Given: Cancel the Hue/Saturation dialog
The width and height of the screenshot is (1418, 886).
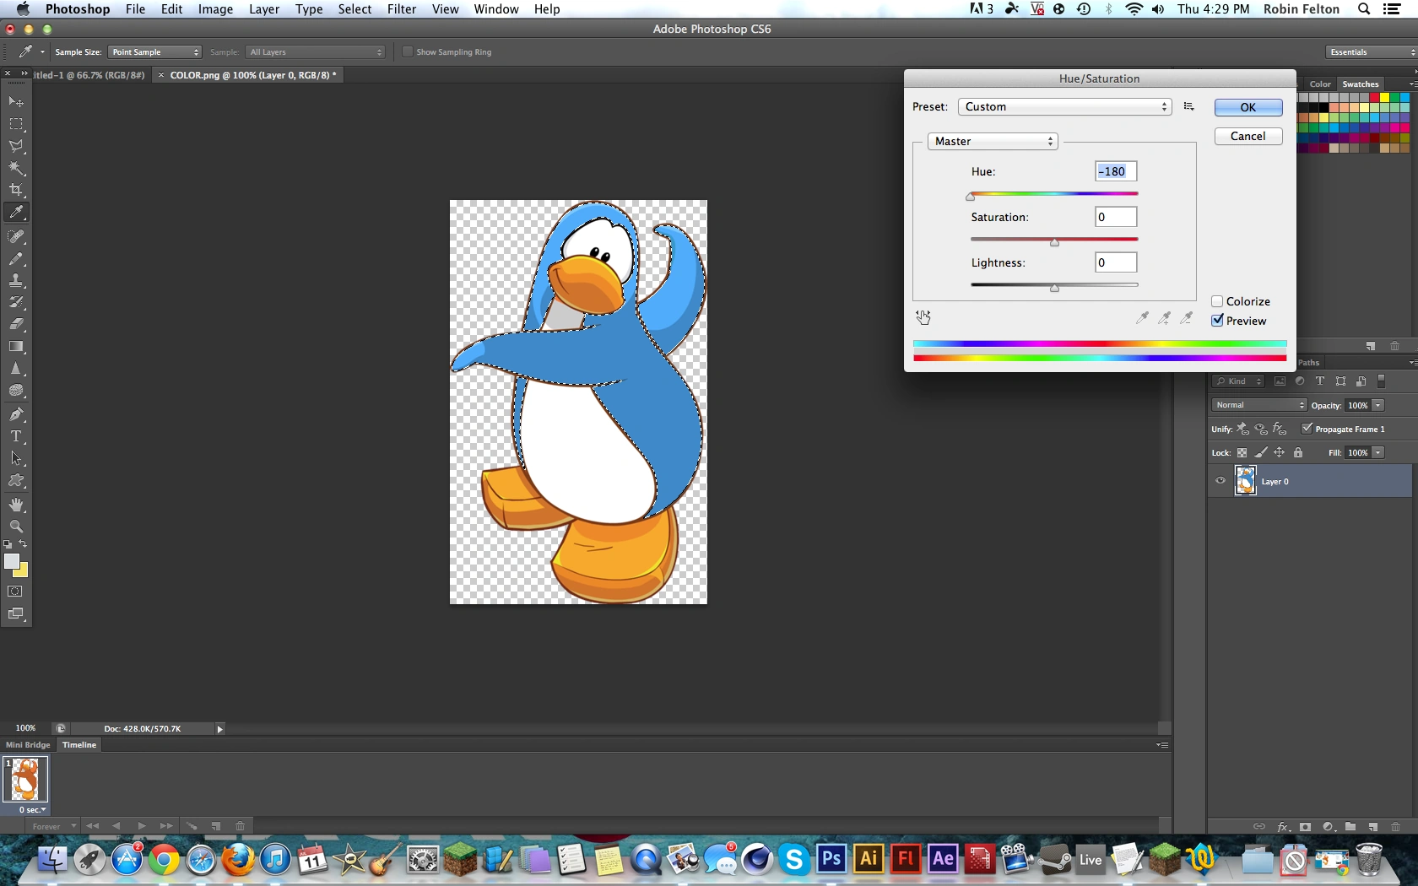Looking at the screenshot, I should [1248, 136].
